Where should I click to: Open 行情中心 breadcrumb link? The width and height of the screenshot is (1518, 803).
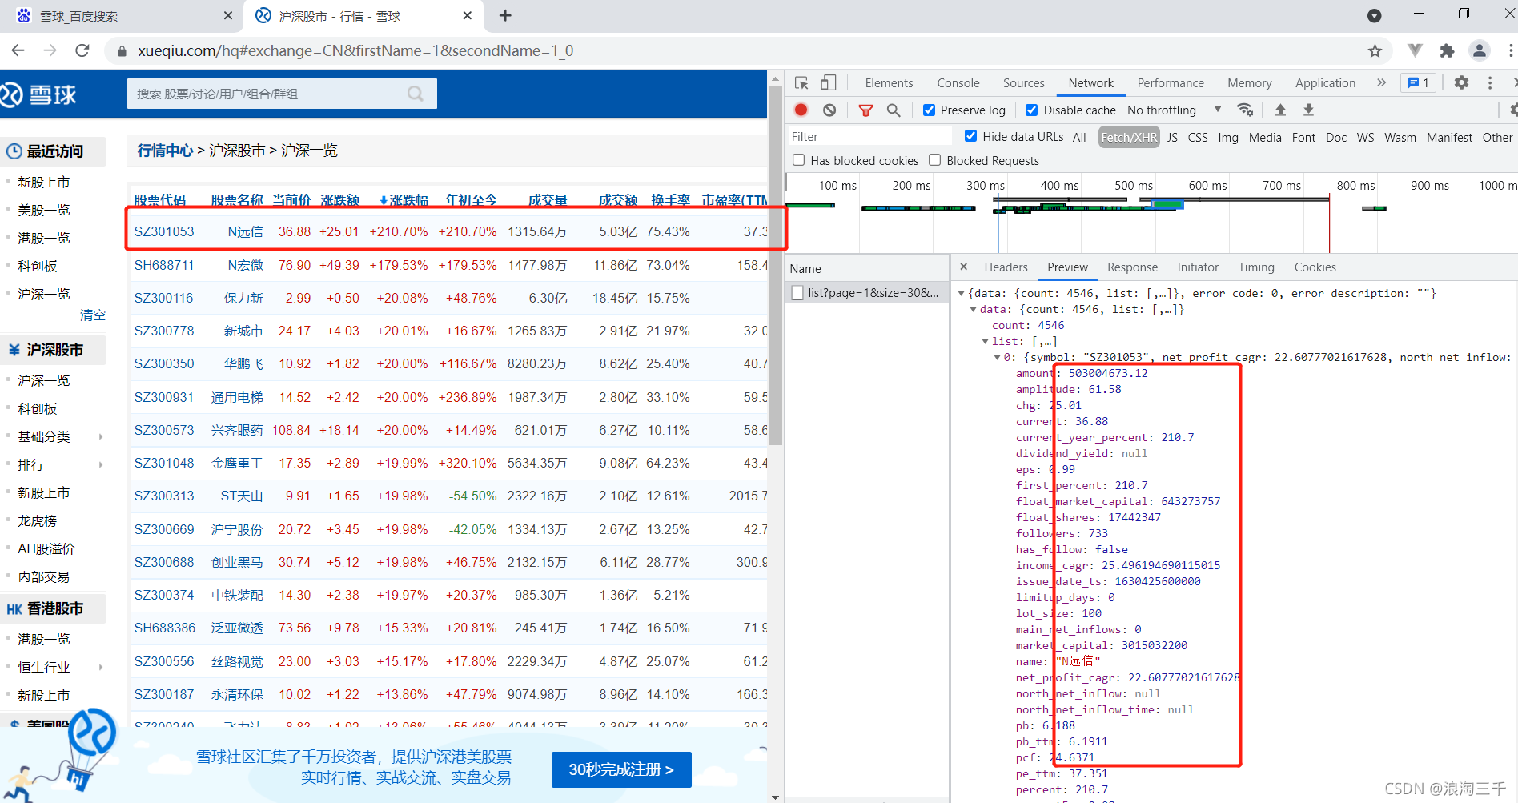(x=165, y=151)
